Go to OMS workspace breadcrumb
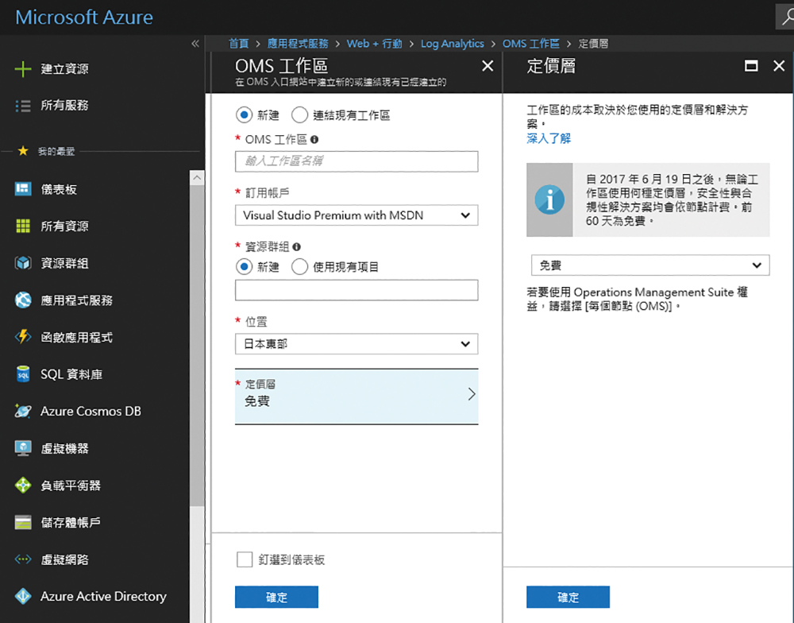794x623 pixels. (530, 44)
